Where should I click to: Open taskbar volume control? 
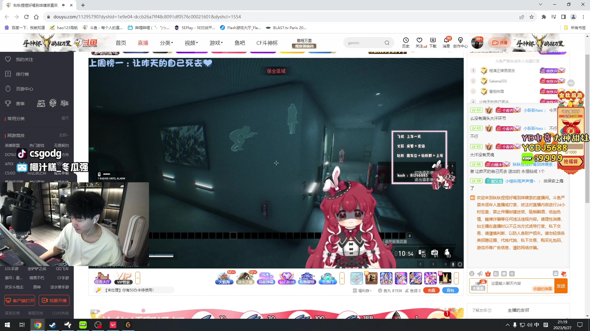529,325
